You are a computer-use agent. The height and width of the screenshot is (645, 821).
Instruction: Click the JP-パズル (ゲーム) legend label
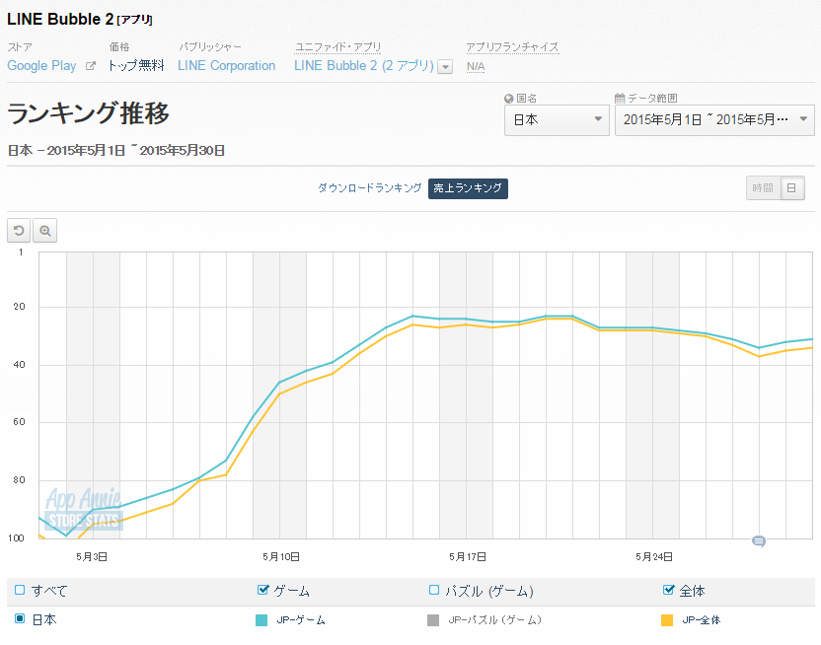point(494,620)
